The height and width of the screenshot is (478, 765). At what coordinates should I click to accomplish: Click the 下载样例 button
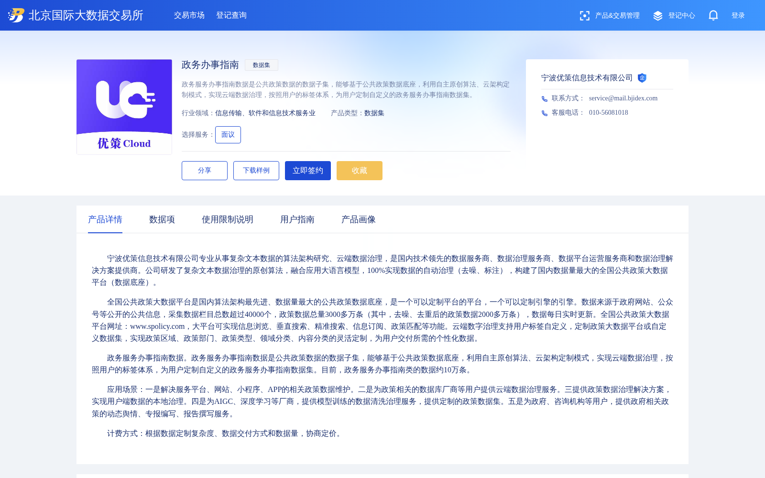pos(256,171)
